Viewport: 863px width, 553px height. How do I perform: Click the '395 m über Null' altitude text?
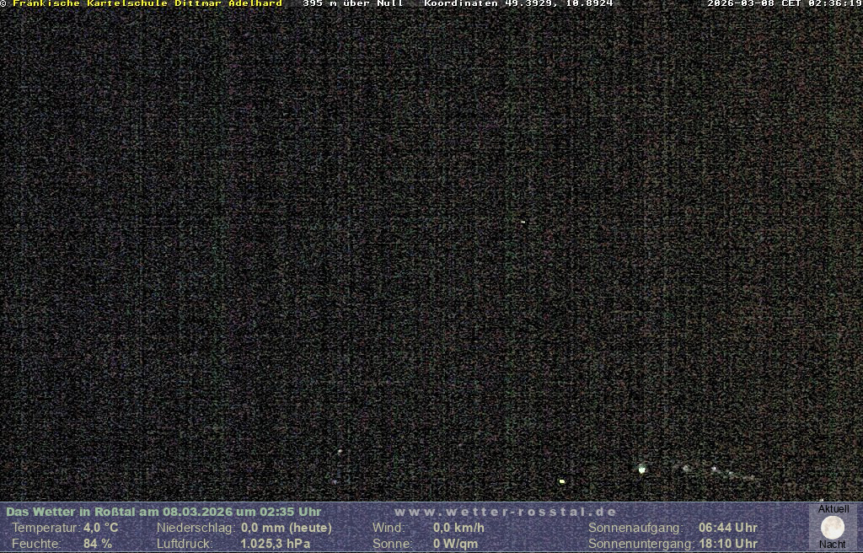click(352, 4)
